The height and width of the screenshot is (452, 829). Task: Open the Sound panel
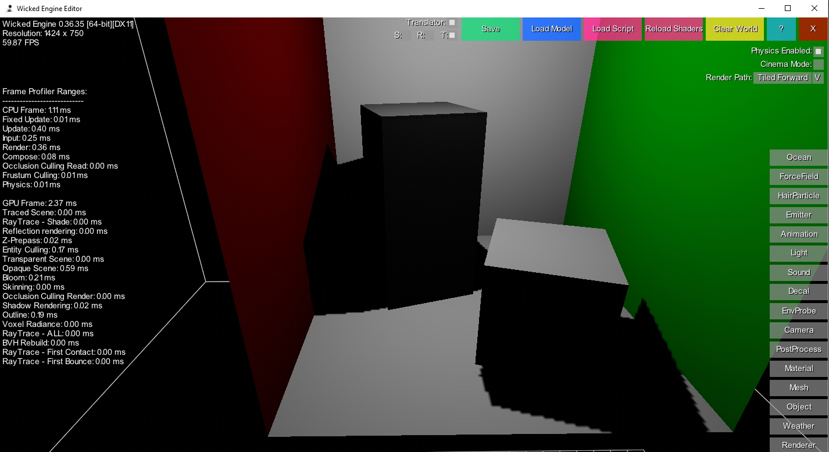[x=799, y=273]
